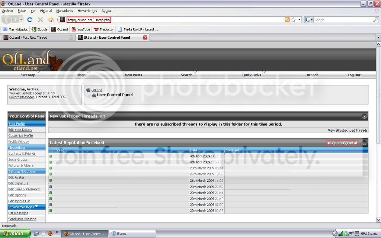Go to the home page icon
The image size is (381, 238).
click(x=51, y=20)
